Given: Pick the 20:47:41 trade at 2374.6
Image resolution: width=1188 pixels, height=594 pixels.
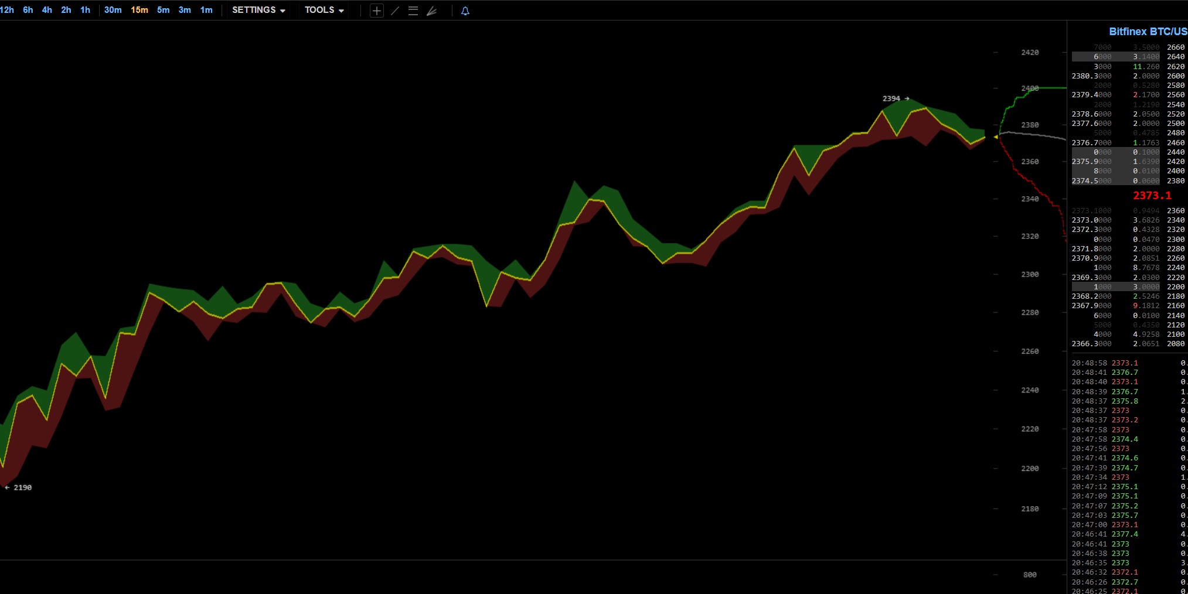Looking at the screenshot, I should tap(1129, 458).
